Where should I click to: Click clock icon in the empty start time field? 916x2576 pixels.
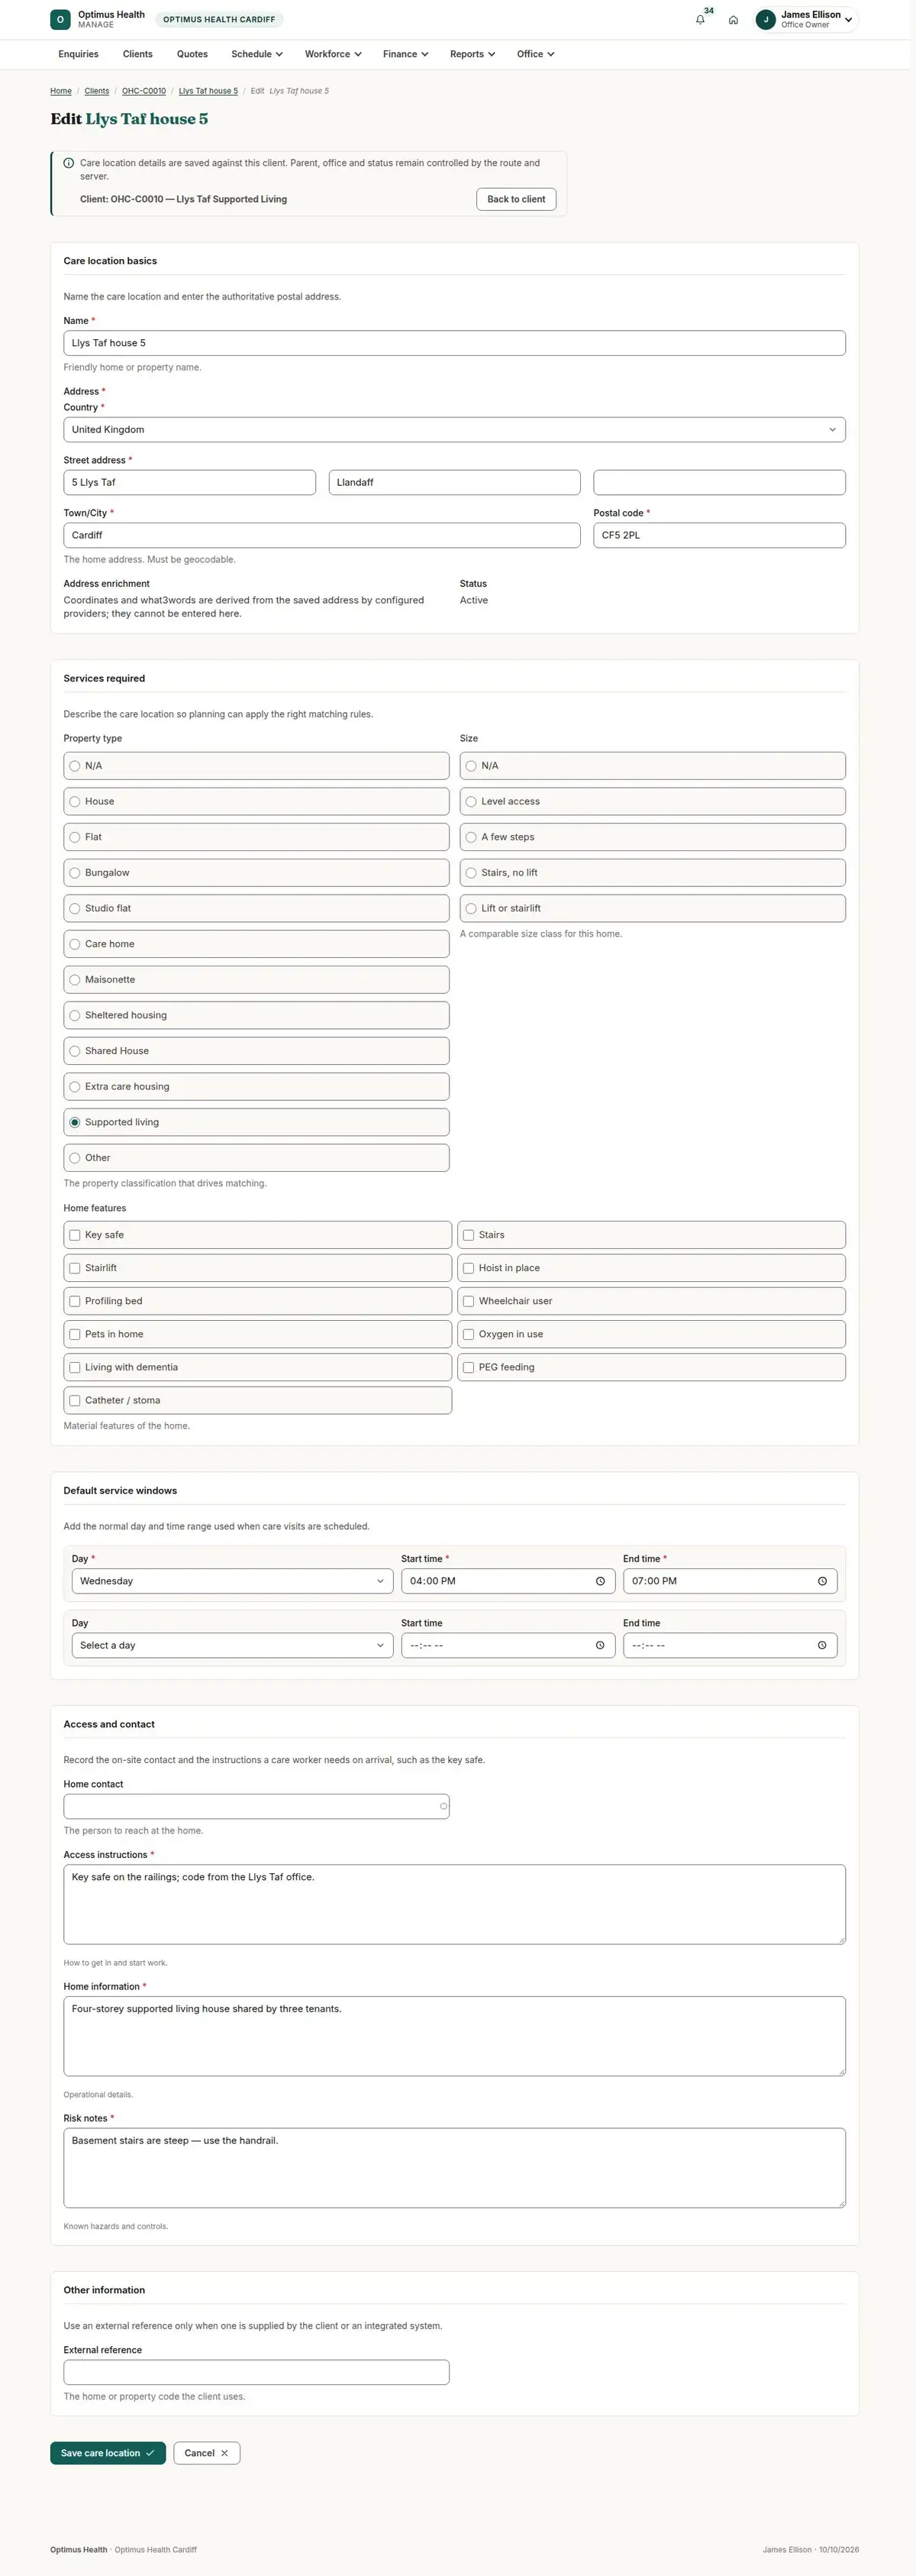coord(599,1645)
